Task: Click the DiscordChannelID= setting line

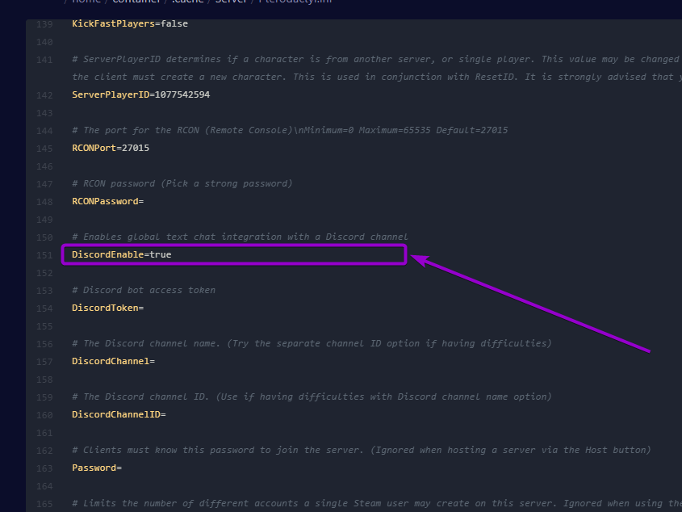Action: click(119, 413)
